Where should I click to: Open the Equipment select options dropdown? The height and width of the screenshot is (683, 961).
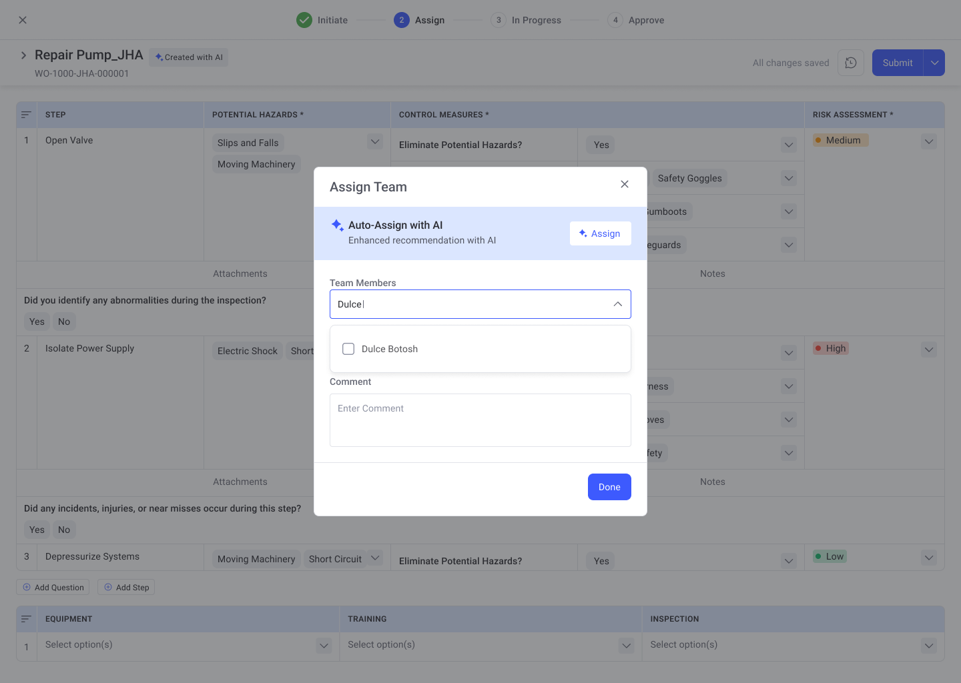pos(324,646)
